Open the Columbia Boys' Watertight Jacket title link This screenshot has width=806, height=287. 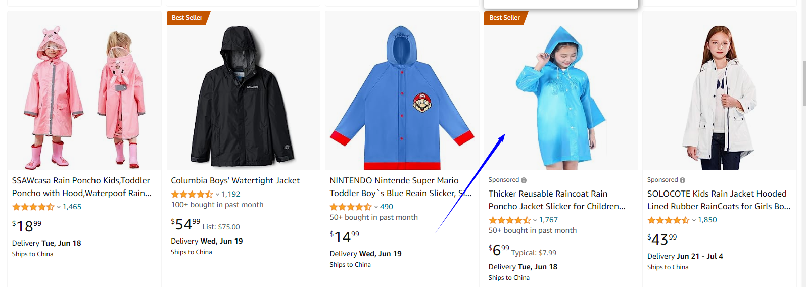point(235,180)
